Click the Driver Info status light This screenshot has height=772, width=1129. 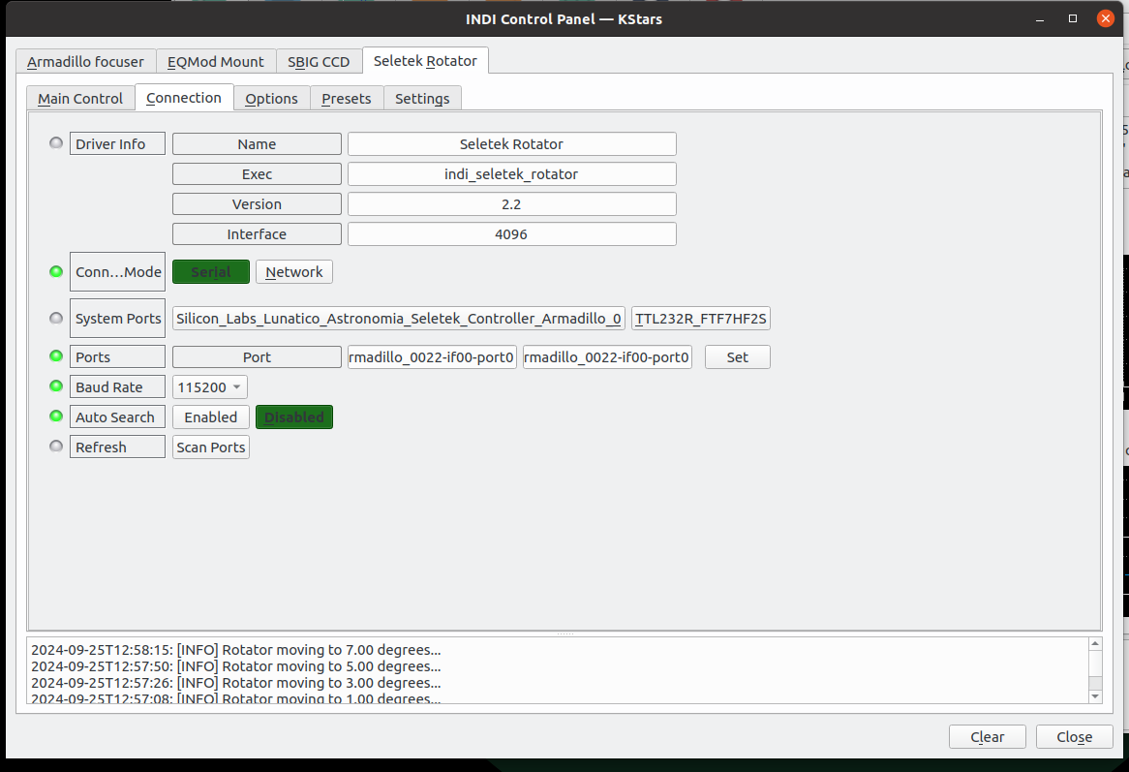coord(56,142)
